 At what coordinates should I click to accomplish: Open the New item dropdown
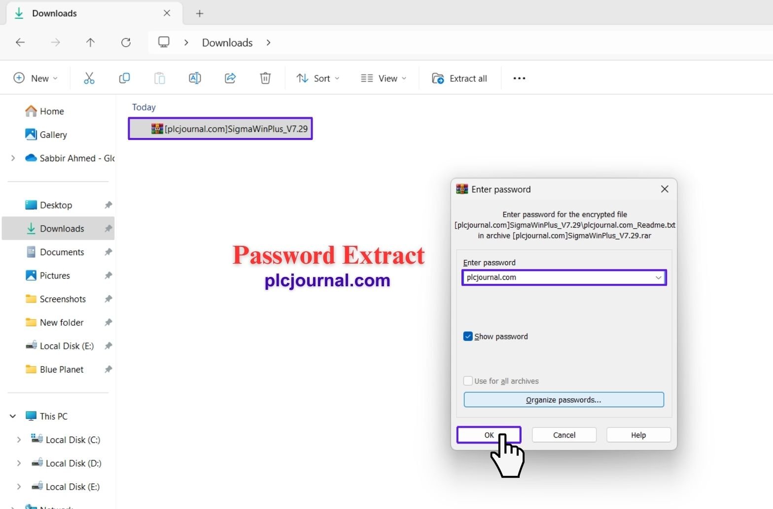click(x=35, y=78)
